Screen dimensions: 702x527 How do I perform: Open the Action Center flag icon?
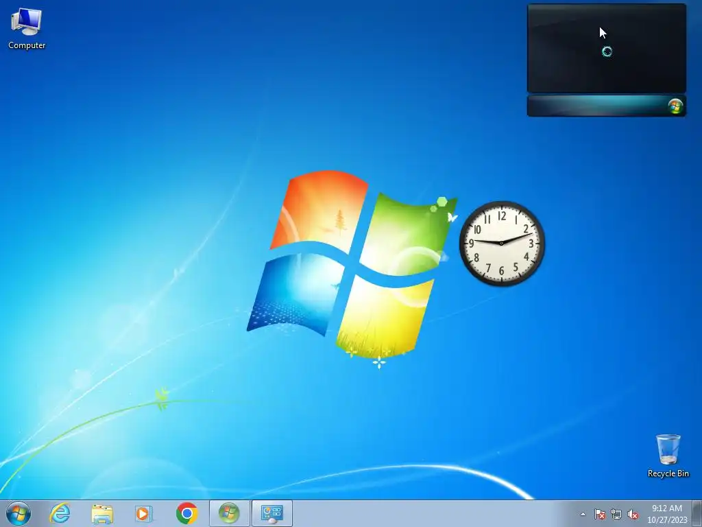[x=599, y=515]
